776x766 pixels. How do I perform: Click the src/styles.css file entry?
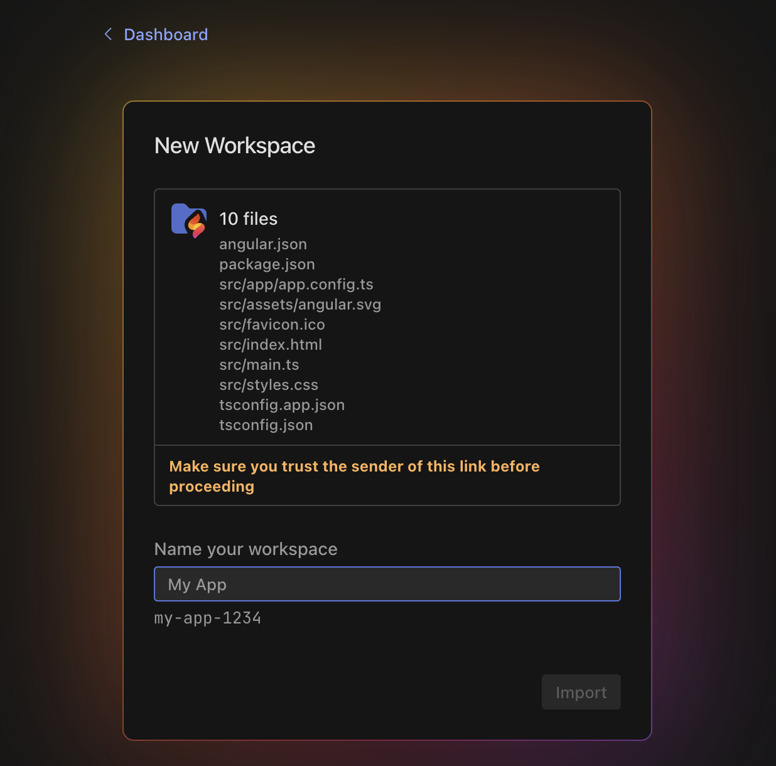point(269,385)
